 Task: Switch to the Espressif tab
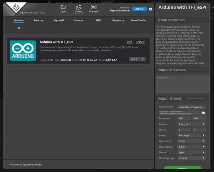(x=59, y=20)
